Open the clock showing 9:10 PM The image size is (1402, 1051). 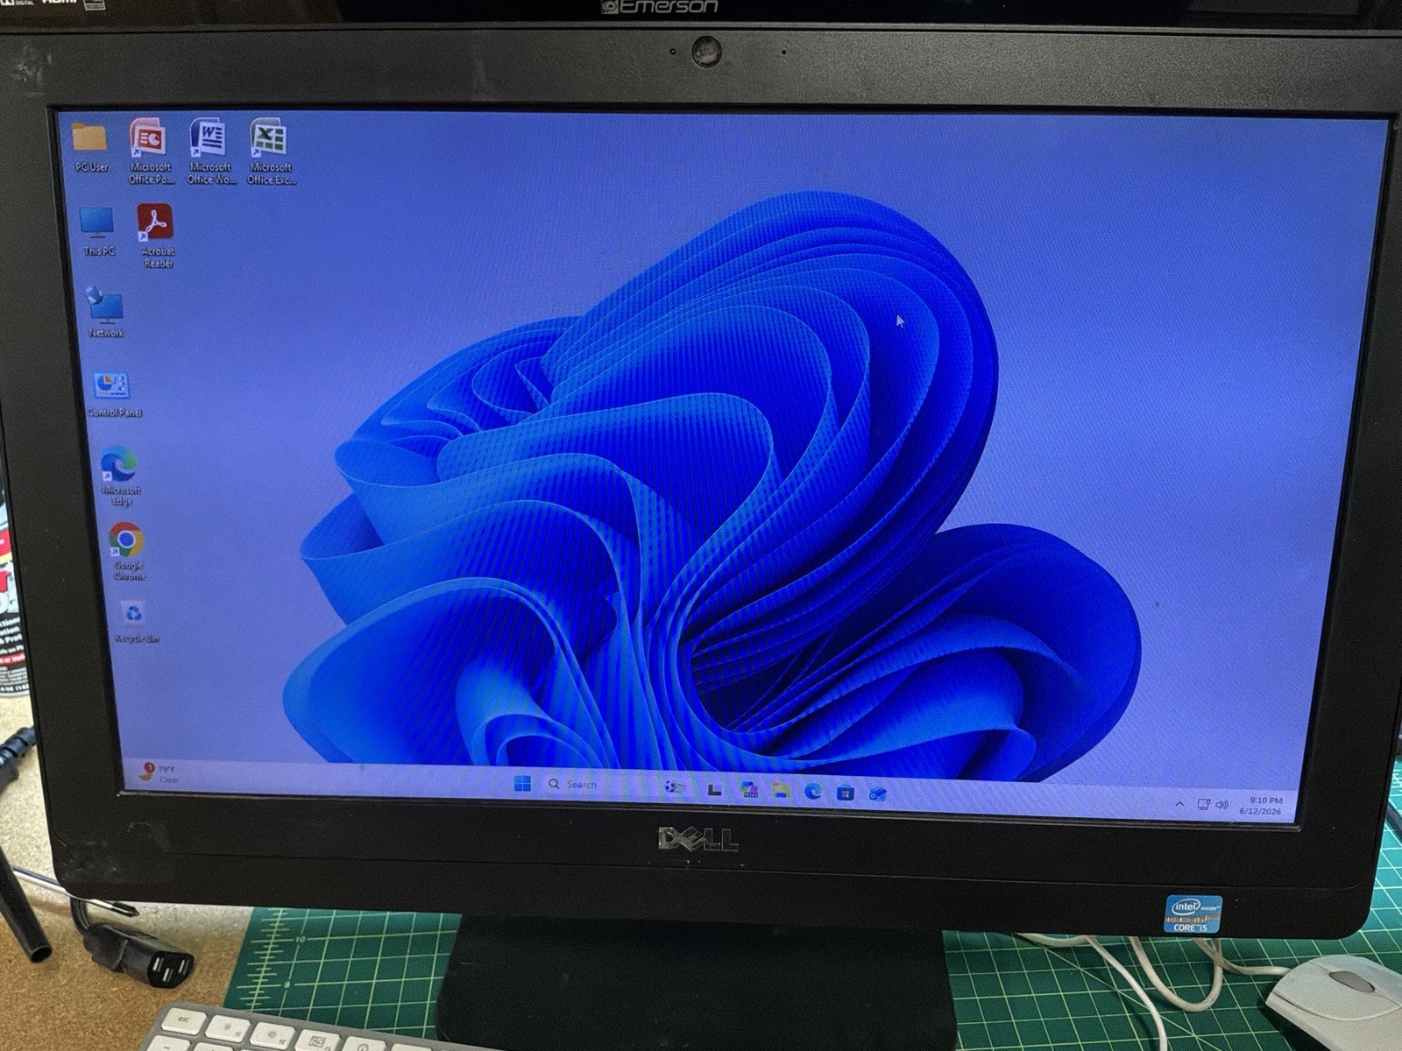click(1261, 806)
